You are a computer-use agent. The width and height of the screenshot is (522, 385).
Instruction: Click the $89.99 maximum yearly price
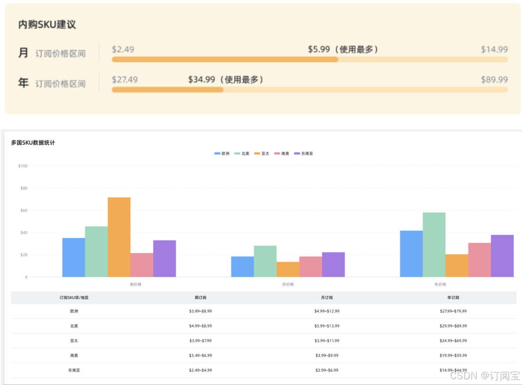click(x=495, y=80)
